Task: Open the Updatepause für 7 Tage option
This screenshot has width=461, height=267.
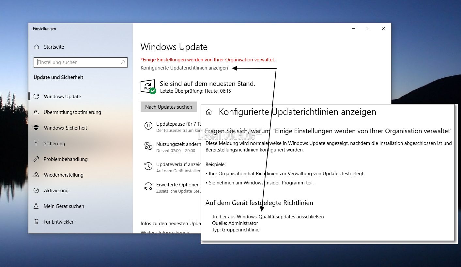Action: 178,124
